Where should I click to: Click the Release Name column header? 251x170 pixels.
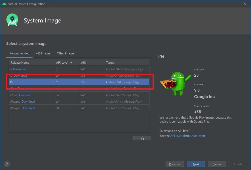coord(31,62)
